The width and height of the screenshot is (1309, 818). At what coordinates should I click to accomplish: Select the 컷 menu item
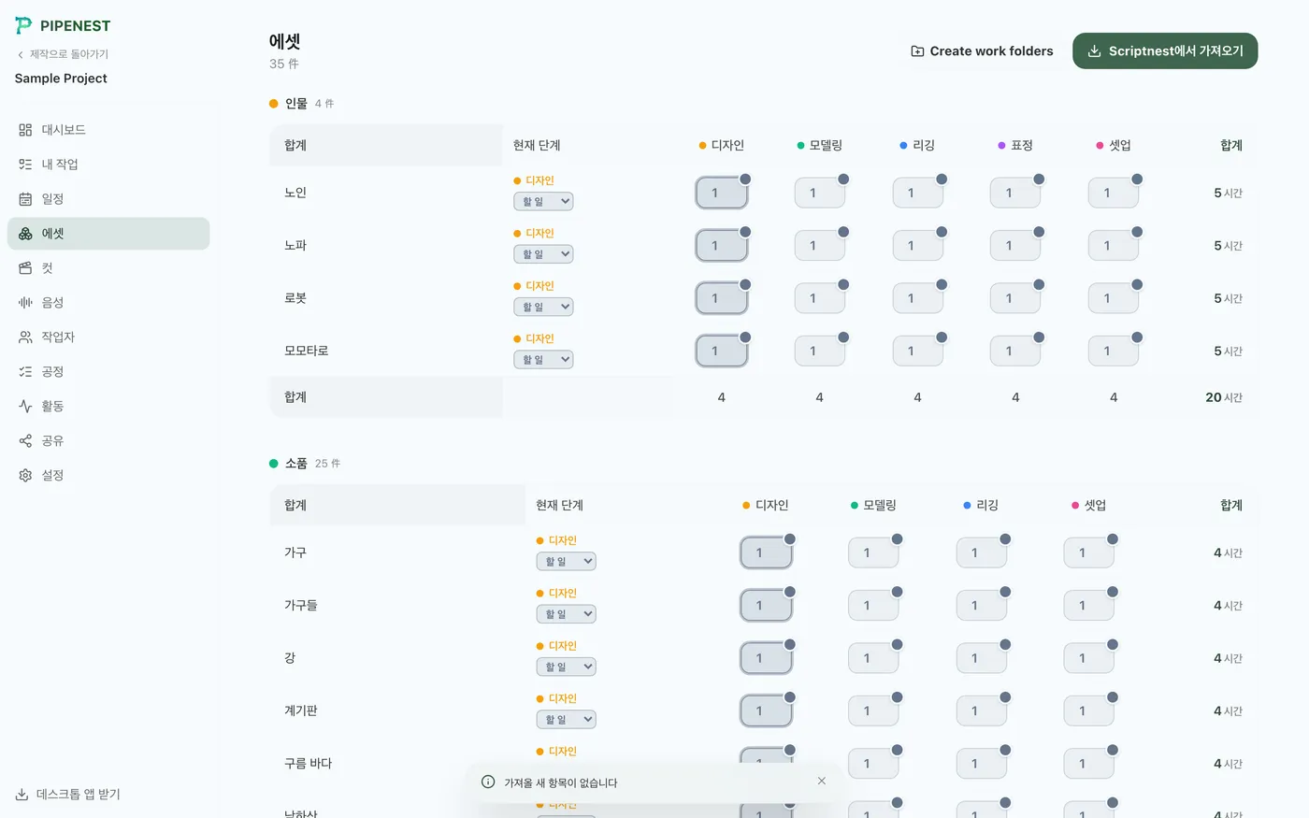[x=108, y=268]
